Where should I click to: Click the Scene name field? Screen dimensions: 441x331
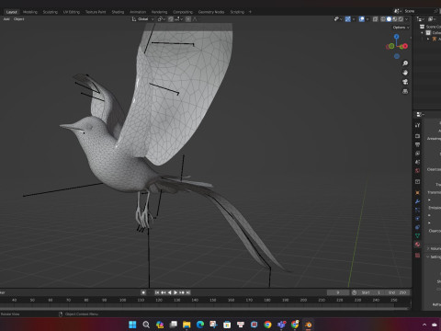pos(418,11)
